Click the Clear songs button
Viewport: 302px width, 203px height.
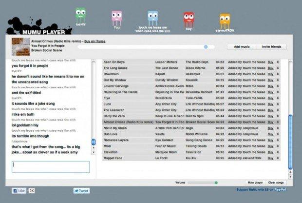tap(276, 183)
